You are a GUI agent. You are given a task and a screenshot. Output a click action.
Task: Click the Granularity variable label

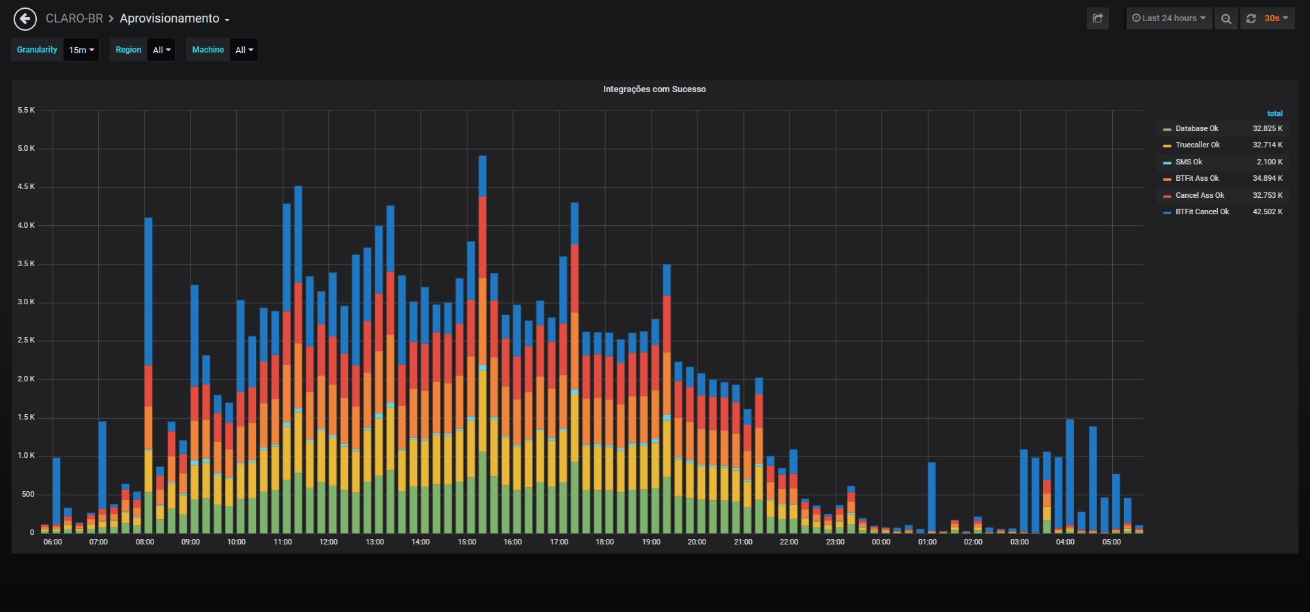click(37, 50)
